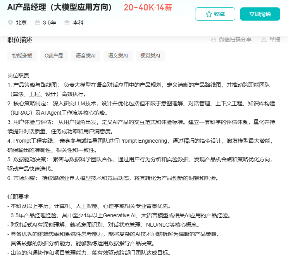Click the 职位描述 section heading
Viewport: 288px width, 255px height.
pos(20,40)
